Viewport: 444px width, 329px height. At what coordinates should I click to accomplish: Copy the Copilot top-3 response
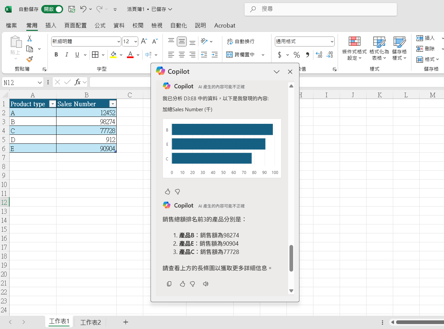[169, 284]
